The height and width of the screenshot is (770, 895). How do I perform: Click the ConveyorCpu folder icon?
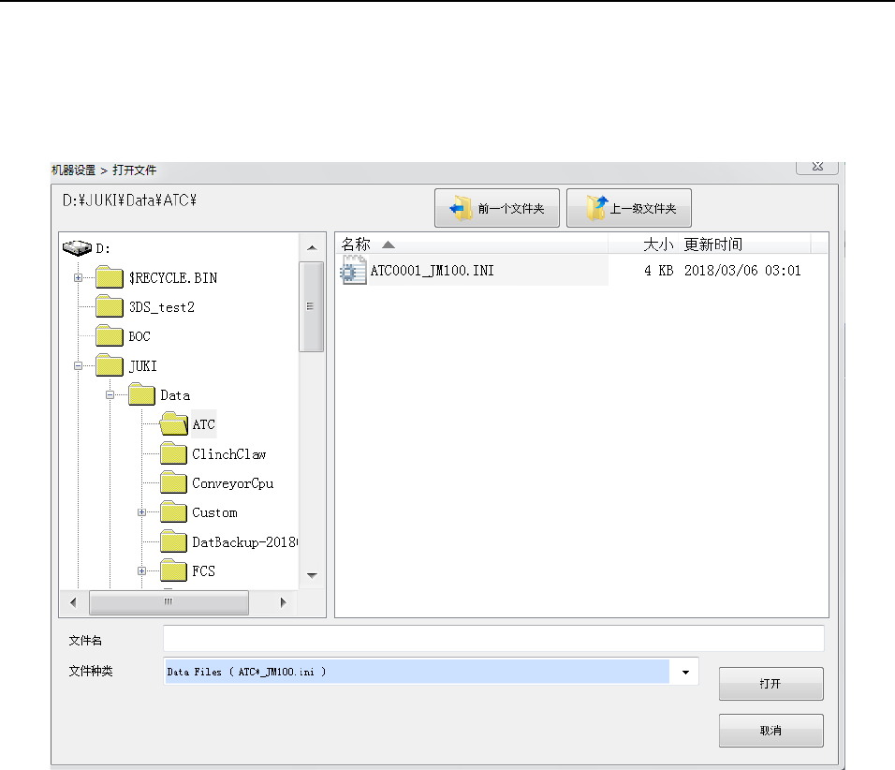click(x=173, y=482)
